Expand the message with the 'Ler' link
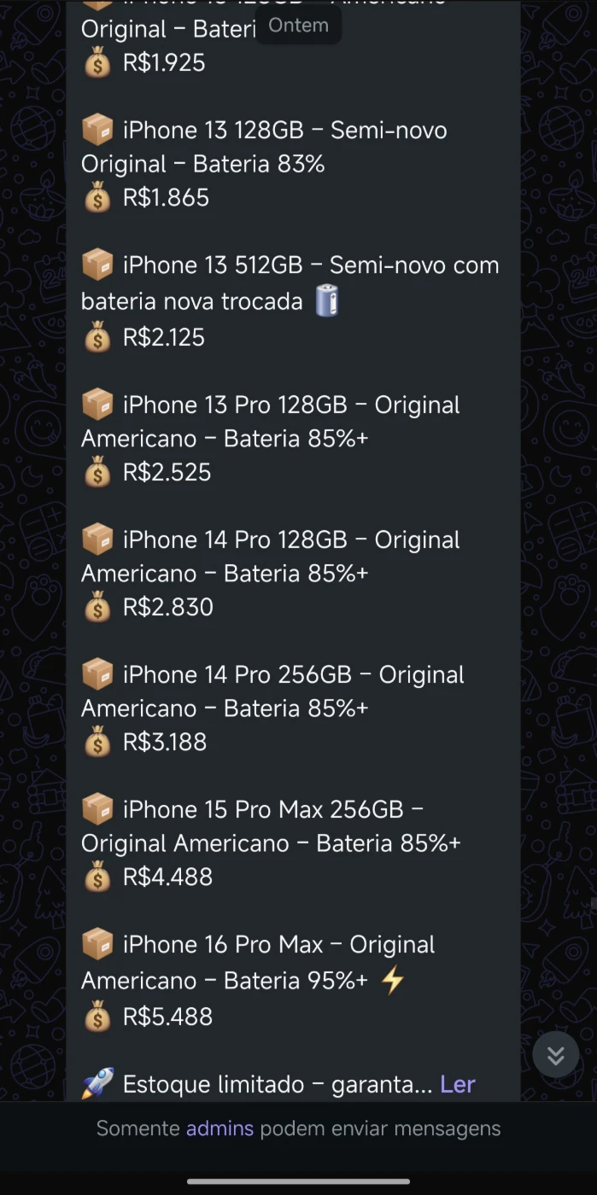The height and width of the screenshot is (1195, 597). [x=457, y=1084]
